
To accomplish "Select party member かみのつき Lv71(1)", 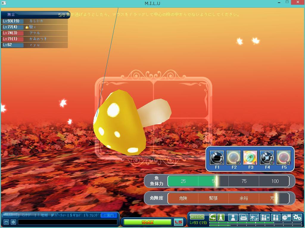I will click(35, 39).
